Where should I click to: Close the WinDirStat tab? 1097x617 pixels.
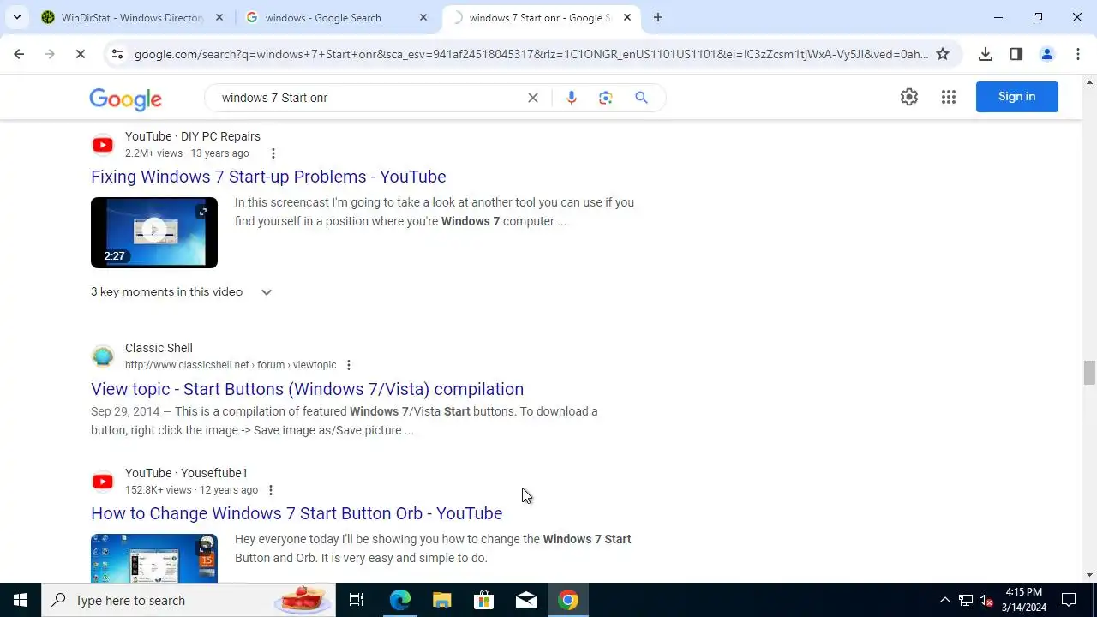coord(219,17)
